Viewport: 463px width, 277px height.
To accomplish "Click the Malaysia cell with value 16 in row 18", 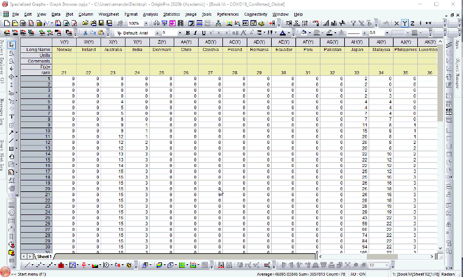I will [381, 177].
